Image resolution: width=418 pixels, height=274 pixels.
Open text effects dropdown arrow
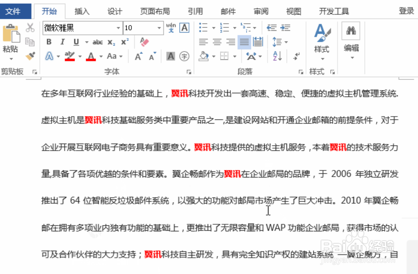[x=58, y=57]
